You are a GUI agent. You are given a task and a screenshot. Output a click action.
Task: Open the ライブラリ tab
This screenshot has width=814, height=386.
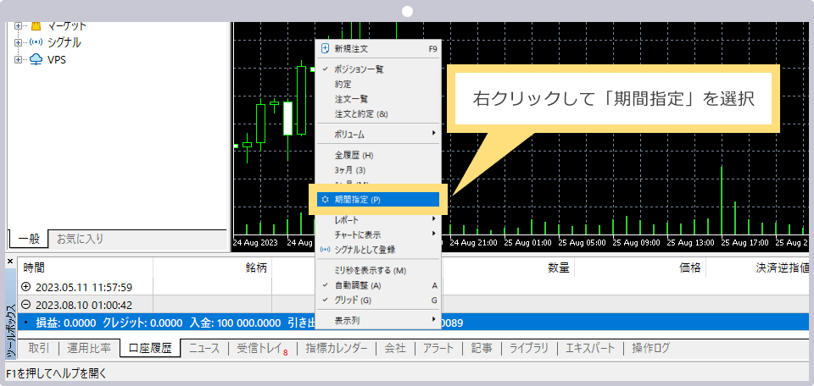[x=528, y=348]
